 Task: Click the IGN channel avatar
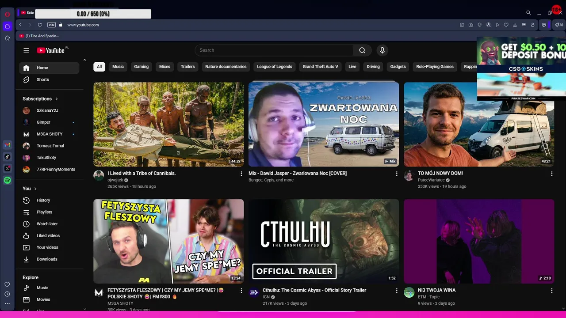click(254, 292)
